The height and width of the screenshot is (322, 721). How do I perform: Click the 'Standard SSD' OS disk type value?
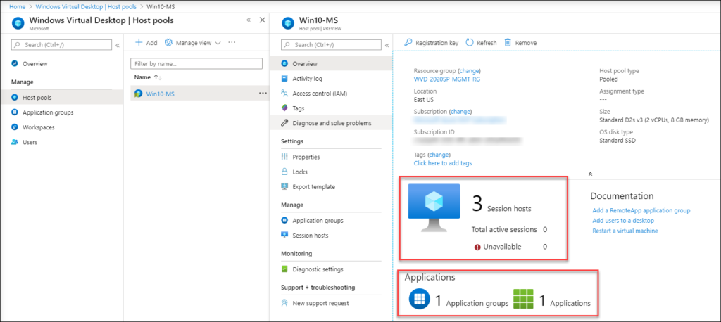pos(618,141)
